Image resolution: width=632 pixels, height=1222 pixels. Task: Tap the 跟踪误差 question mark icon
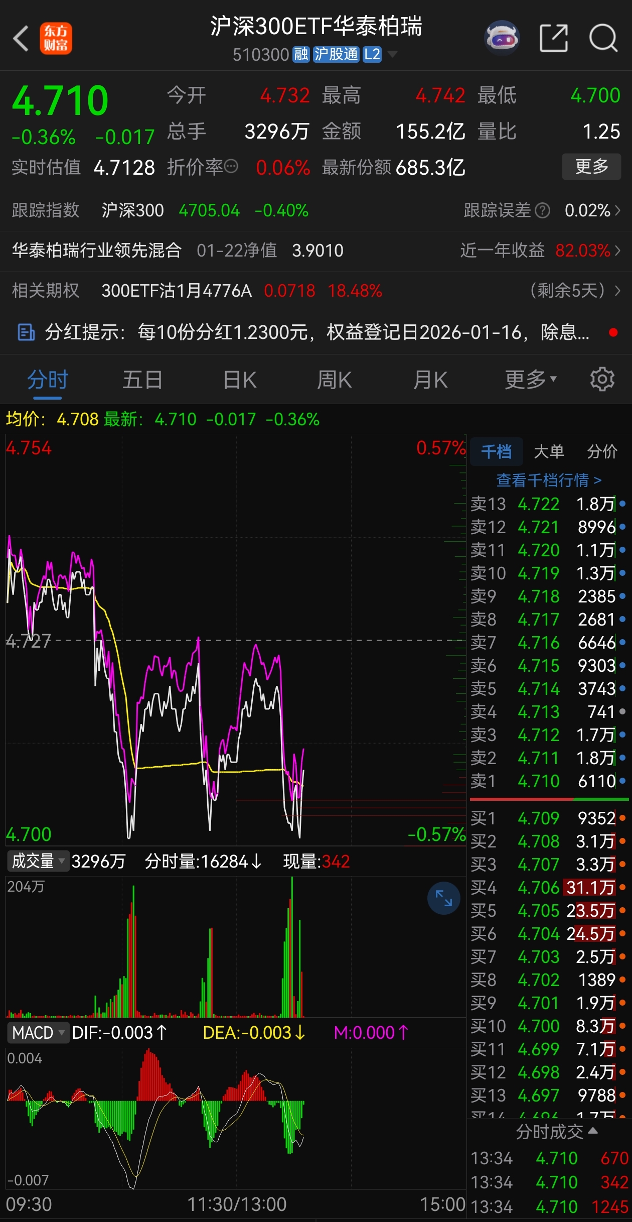pyautogui.click(x=542, y=210)
